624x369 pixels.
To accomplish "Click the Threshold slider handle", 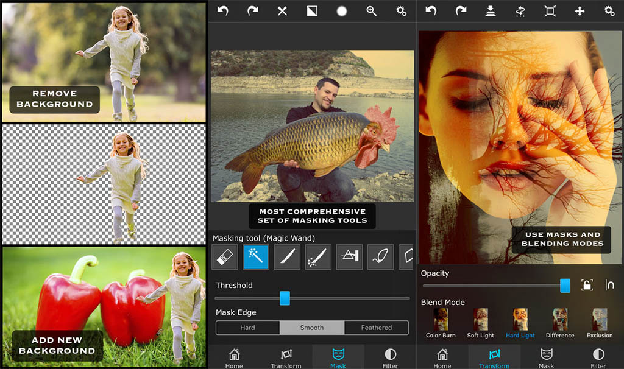I will click(285, 298).
